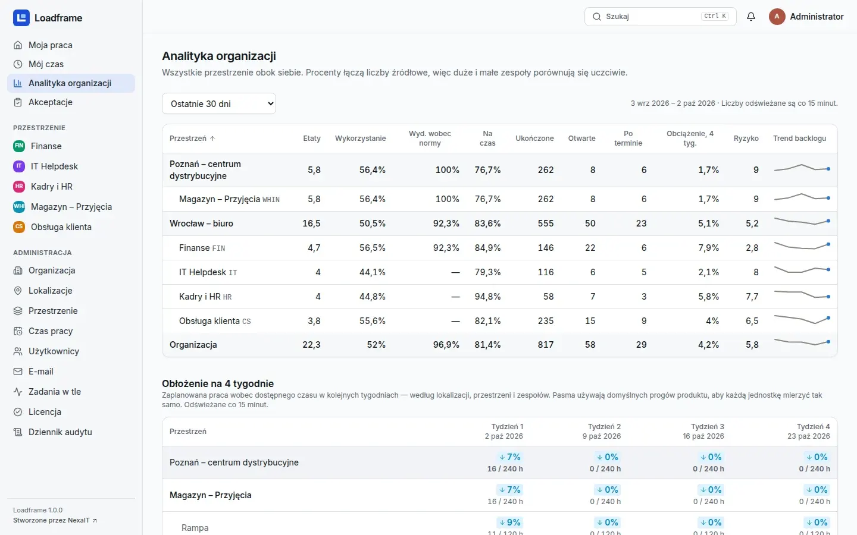Viewport: 857px width, 535px height.
Task: Click Rampa 9% load badge
Action: coord(510,523)
